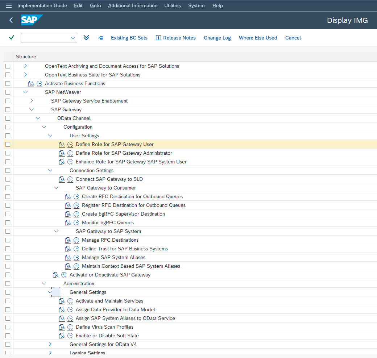Viewport: 377px width, 358px height.
Task: Open the Additional Information menu
Action: 133,5
